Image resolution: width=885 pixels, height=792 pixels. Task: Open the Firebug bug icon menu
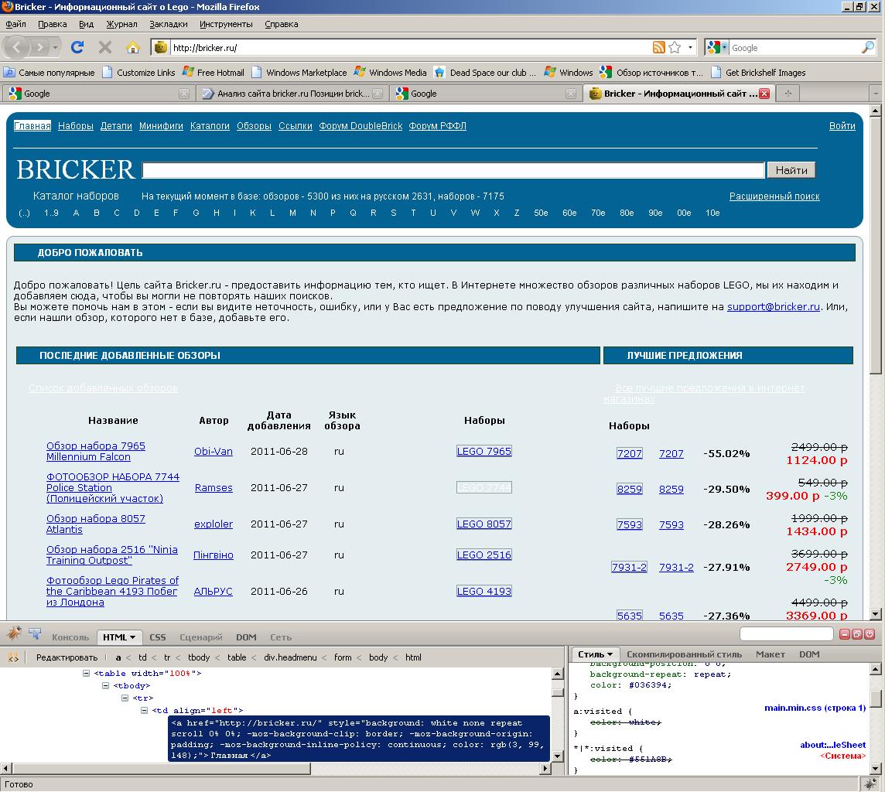tap(14, 634)
